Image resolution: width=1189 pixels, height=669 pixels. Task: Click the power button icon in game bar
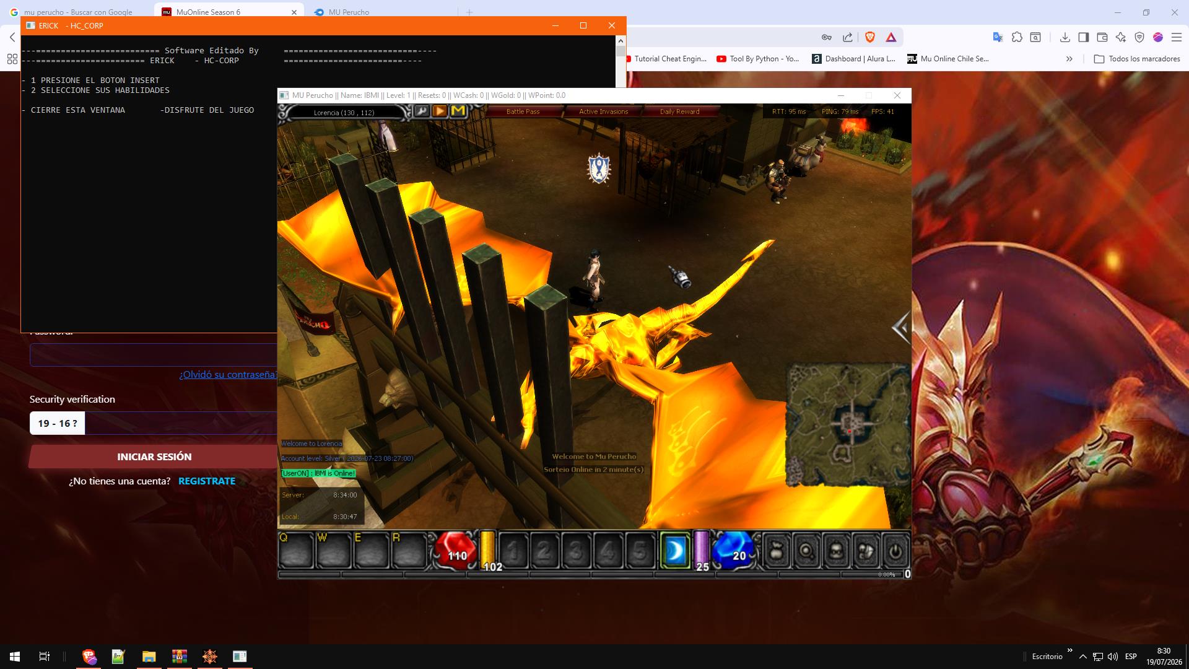pos(895,550)
